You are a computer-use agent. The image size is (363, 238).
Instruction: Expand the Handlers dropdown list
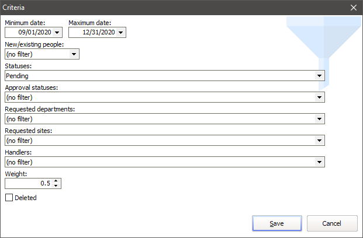pyautogui.click(x=319, y=162)
